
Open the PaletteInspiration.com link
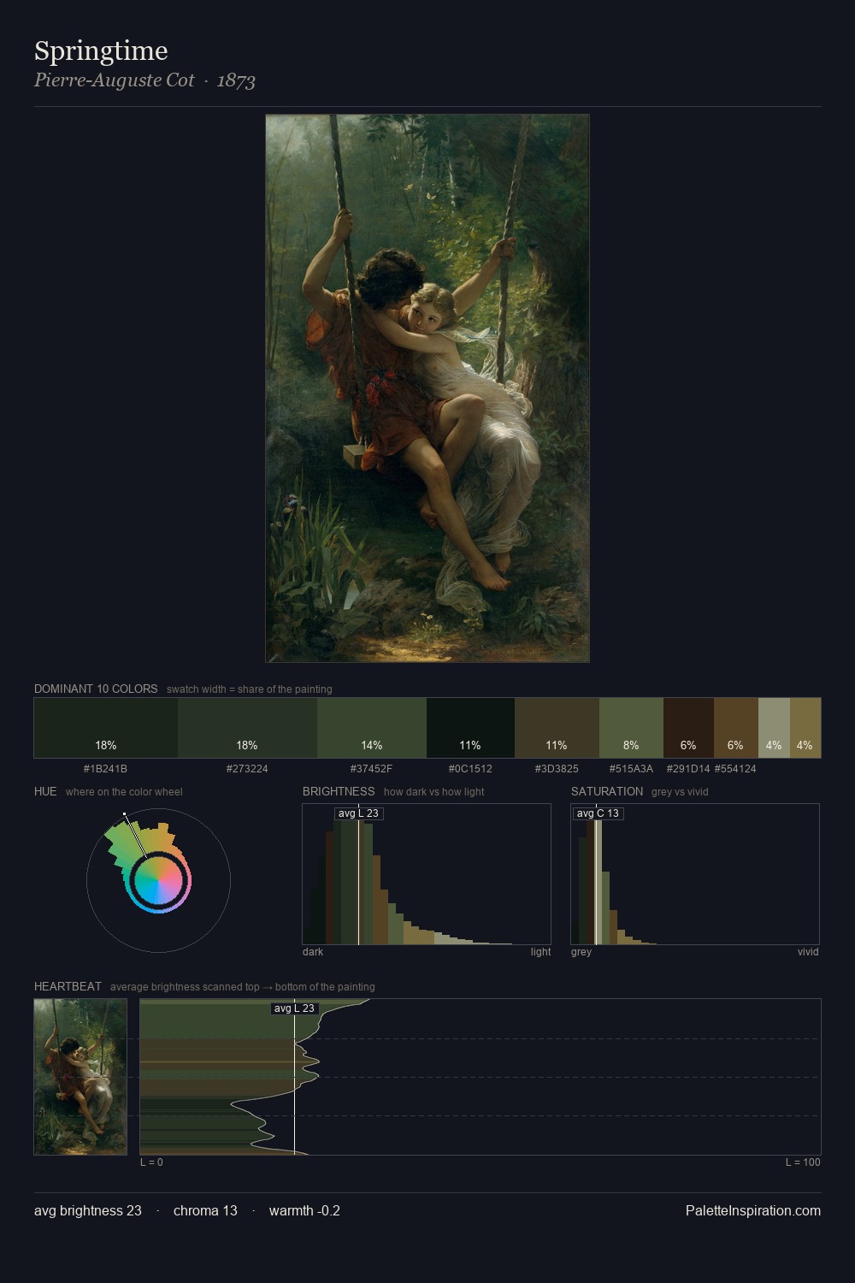[x=753, y=1211]
